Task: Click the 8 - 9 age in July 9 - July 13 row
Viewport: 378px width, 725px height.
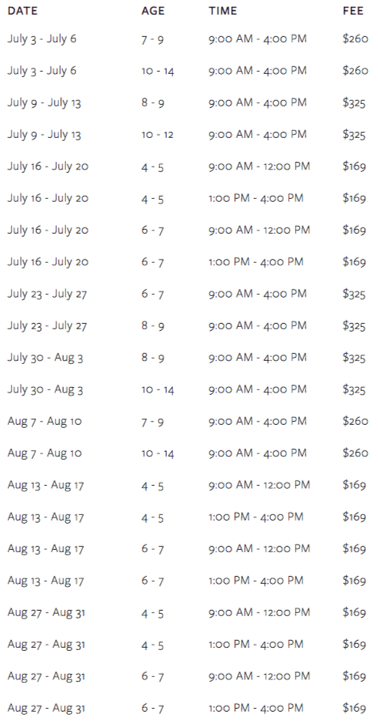Action: coord(152,103)
